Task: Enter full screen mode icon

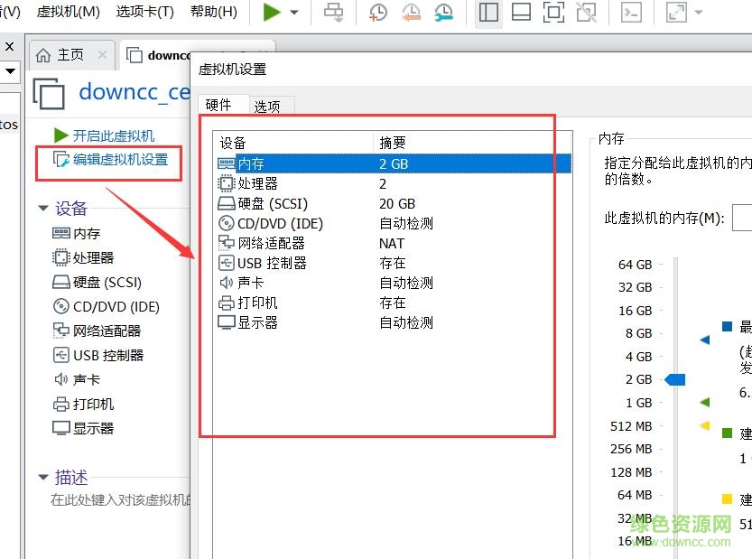Action: [553, 13]
